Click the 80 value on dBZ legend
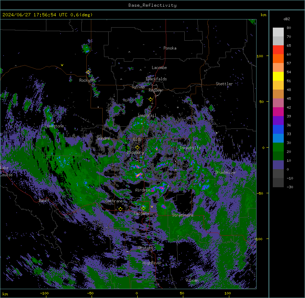The width and height of the screenshot is (305, 298). coord(289,28)
